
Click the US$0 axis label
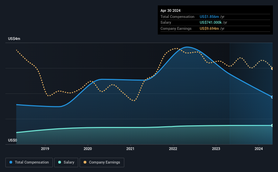[x=13, y=140]
